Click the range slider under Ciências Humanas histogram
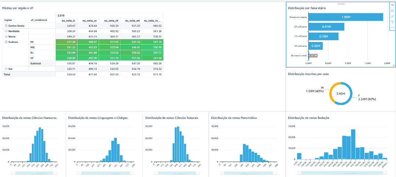The height and width of the screenshot is (177, 396). coord(34,173)
